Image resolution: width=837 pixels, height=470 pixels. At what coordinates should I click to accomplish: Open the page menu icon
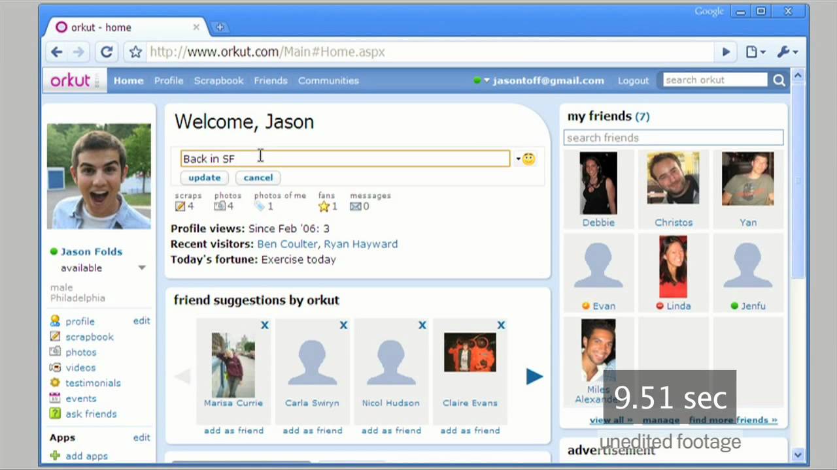(756, 52)
